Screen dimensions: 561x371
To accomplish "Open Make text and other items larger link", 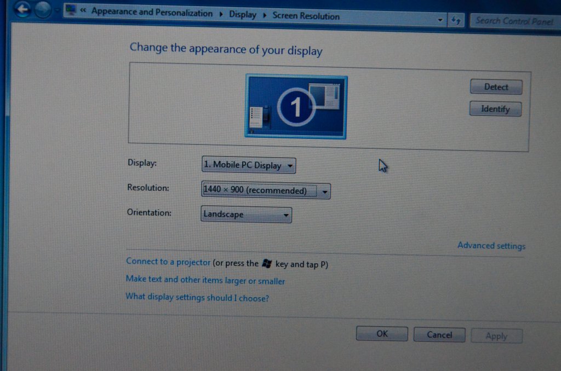I will pyautogui.click(x=205, y=280).
